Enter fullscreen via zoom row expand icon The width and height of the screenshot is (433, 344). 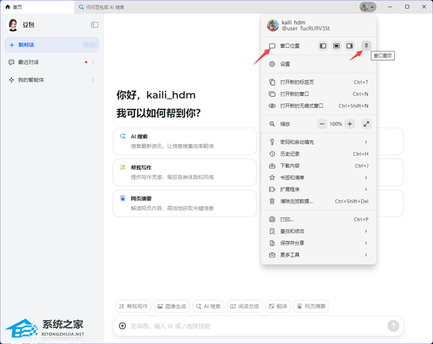(366, 124)
